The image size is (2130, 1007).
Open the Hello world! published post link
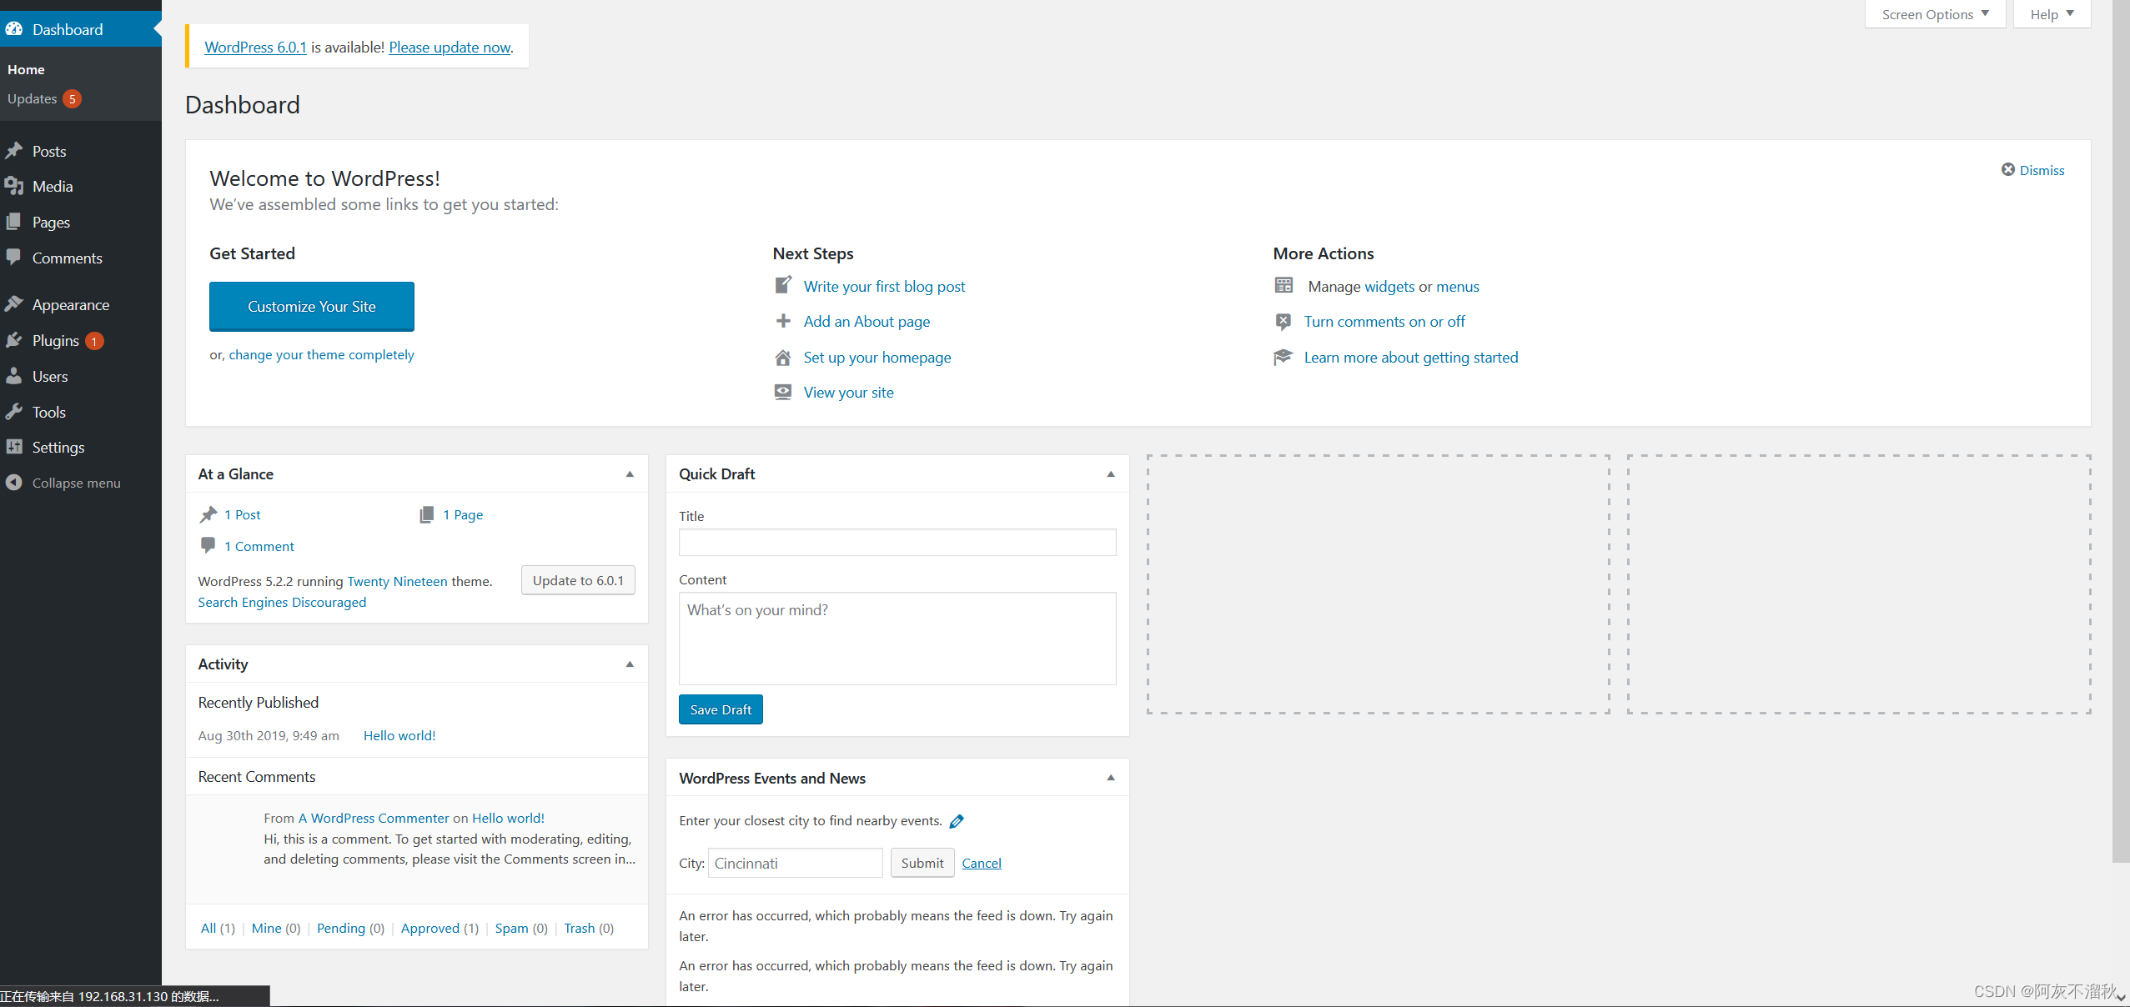(399, 735)
